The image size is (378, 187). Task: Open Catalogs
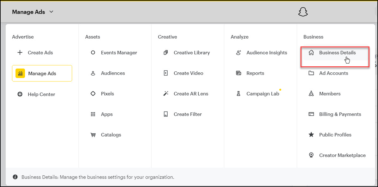coord(111,135)
